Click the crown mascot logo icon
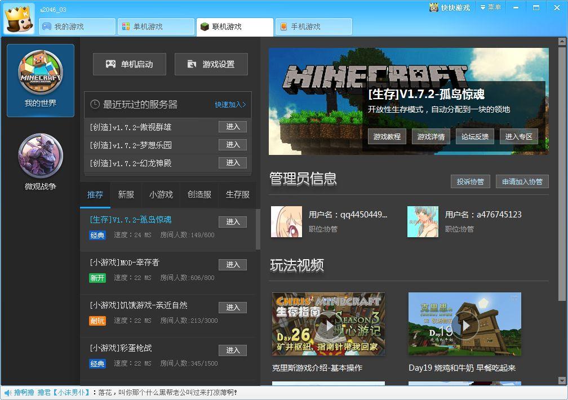 coord(19,20)
